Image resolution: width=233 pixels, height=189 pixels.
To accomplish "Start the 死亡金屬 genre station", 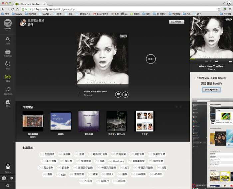I will coord(49,161).
